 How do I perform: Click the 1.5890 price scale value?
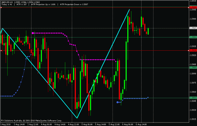(193, 74)
